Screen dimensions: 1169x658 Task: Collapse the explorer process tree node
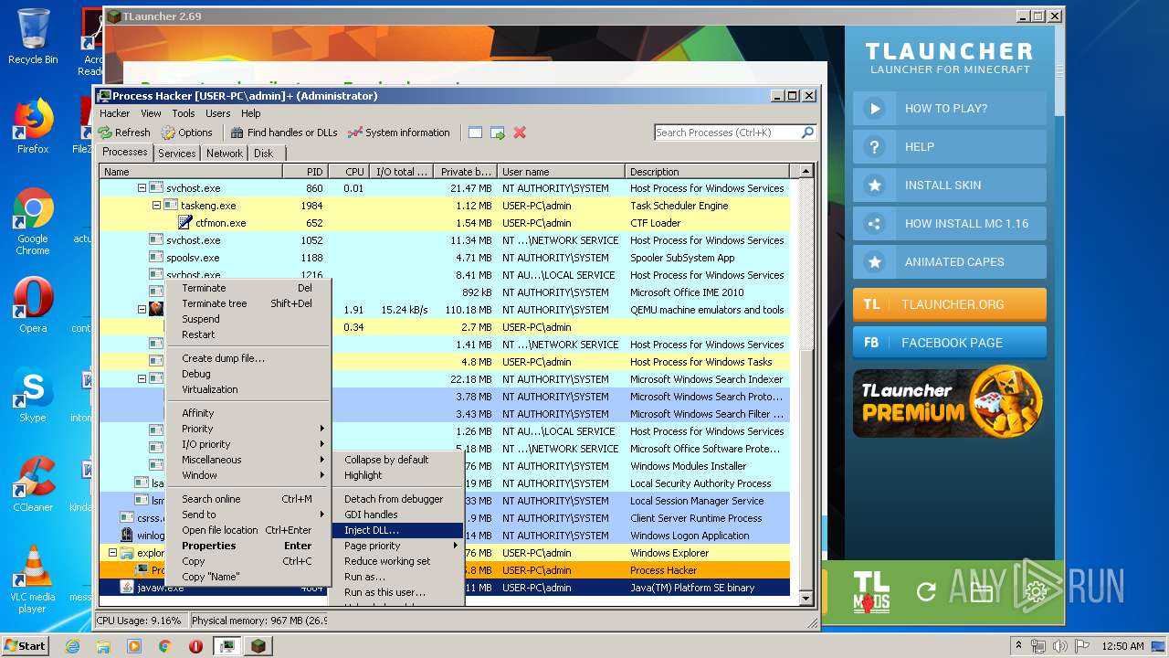pos(112,553)
